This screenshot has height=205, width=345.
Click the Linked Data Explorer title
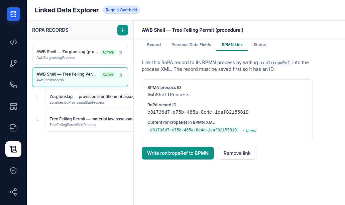(x=67, y=10)
